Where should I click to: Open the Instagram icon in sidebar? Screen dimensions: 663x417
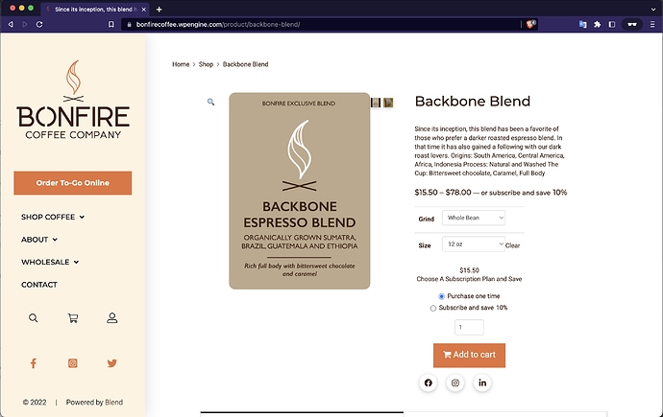point(73,363)
